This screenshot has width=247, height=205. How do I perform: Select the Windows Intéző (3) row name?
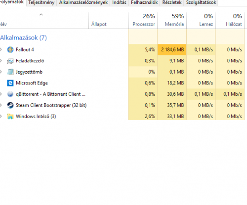point(36,117)
